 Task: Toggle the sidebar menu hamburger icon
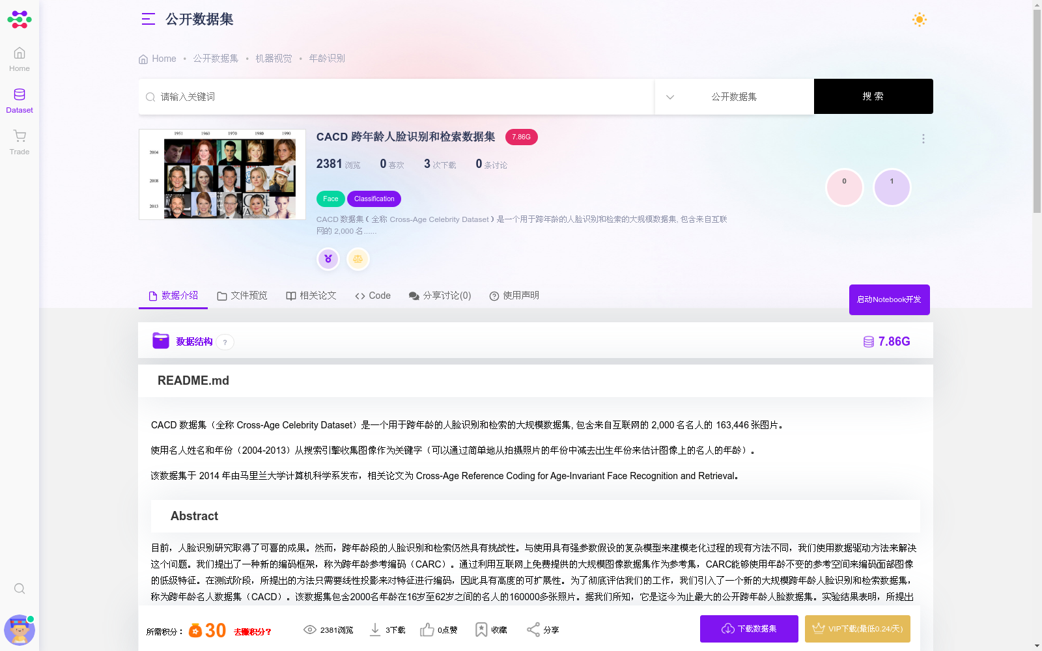148,20
